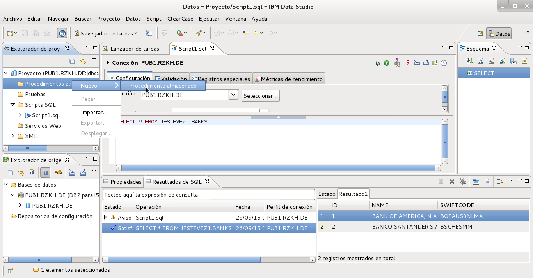Select the Servicios Web folder
Screen dimensions: 533x278
(x=43, y=126)
